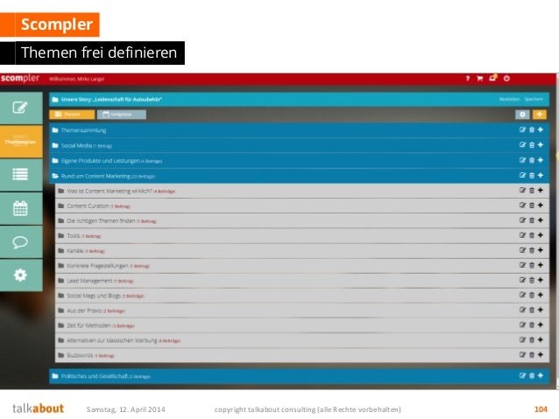This screenshot has width=559, height=419.
Task: Add subtopic to Themensammlung
Action: (x=541, y=129)
